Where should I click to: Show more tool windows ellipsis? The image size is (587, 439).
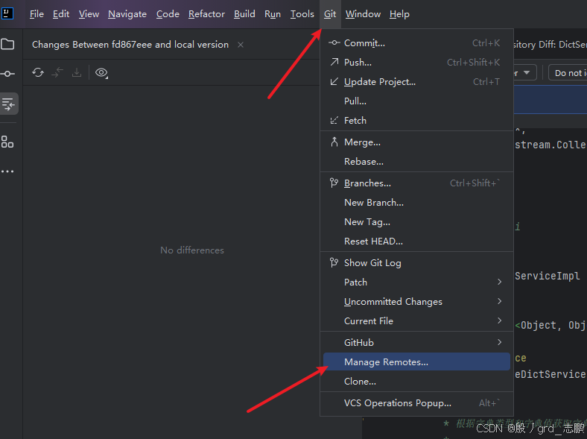[7, 171]
